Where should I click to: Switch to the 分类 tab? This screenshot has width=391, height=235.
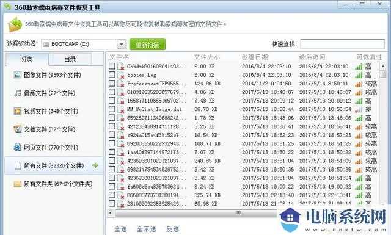27,59
